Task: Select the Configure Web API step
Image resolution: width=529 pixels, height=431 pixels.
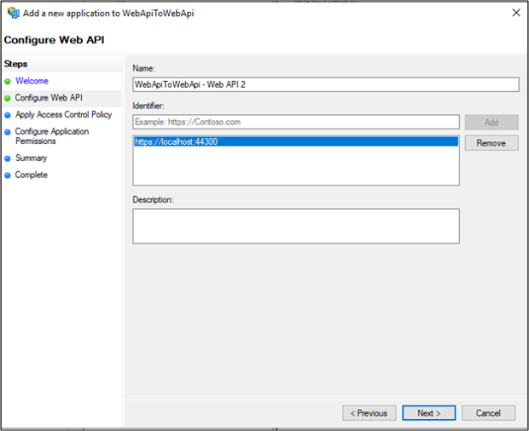Action: (49, 98)
